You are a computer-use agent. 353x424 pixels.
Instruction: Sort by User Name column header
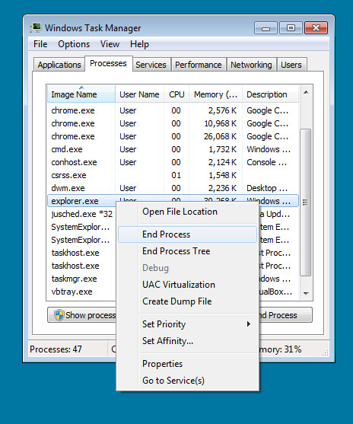pyautogui.click(x=139, y=94)
